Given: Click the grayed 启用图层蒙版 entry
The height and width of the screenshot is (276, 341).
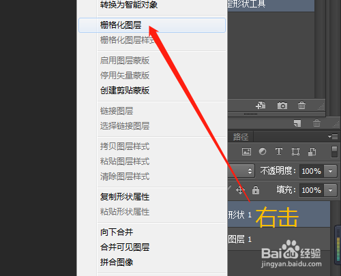Looking at the screenshot, I should point(125,61).
